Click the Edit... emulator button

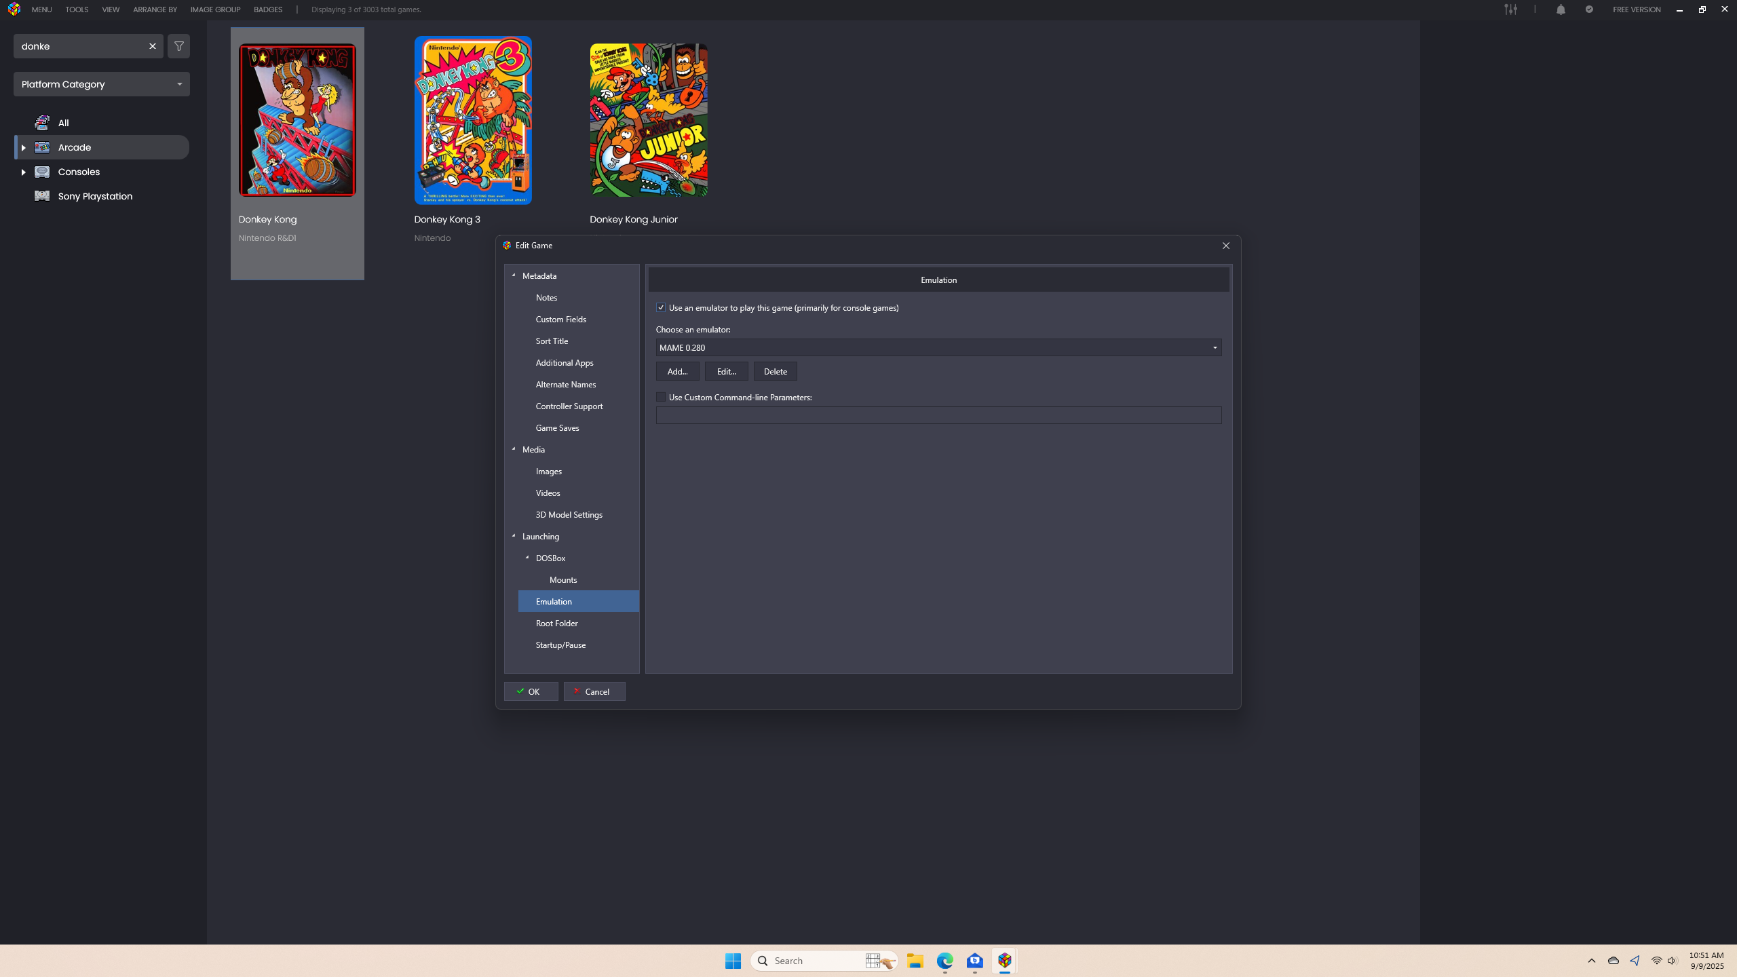click(726, 371)
